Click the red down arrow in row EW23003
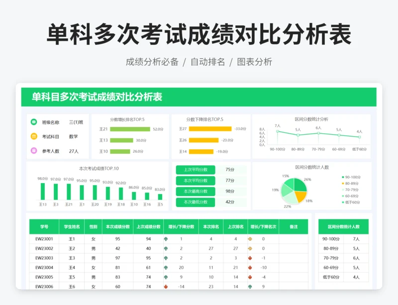The image size is (398, 305). pyautogui.click(x=250, y=258)
